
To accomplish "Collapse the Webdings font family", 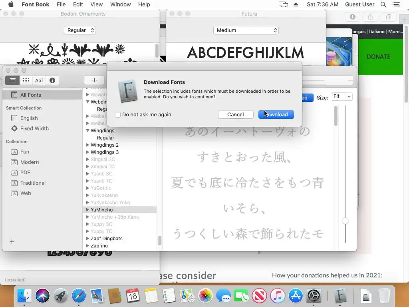I will pyautogui.click(x=87, y=102).
